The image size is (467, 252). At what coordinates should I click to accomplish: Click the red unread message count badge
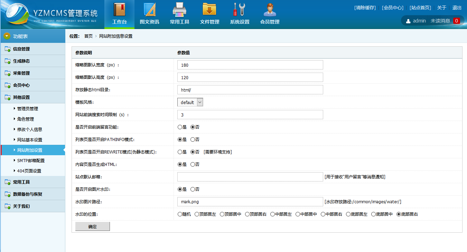pos(456,21)
